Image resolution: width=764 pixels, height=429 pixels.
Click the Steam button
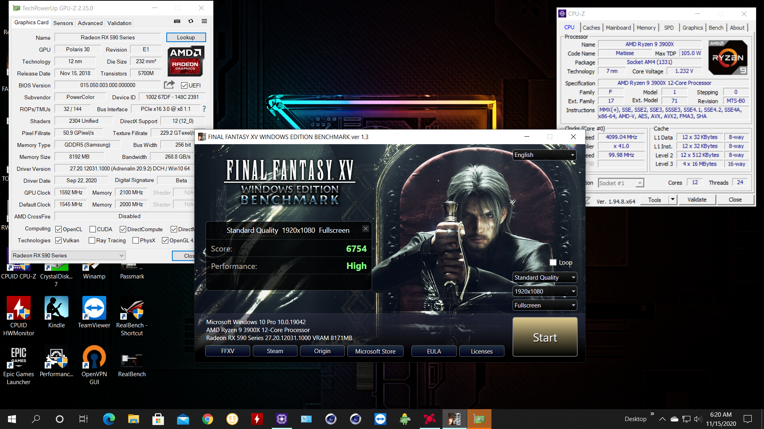pos(275,351)
